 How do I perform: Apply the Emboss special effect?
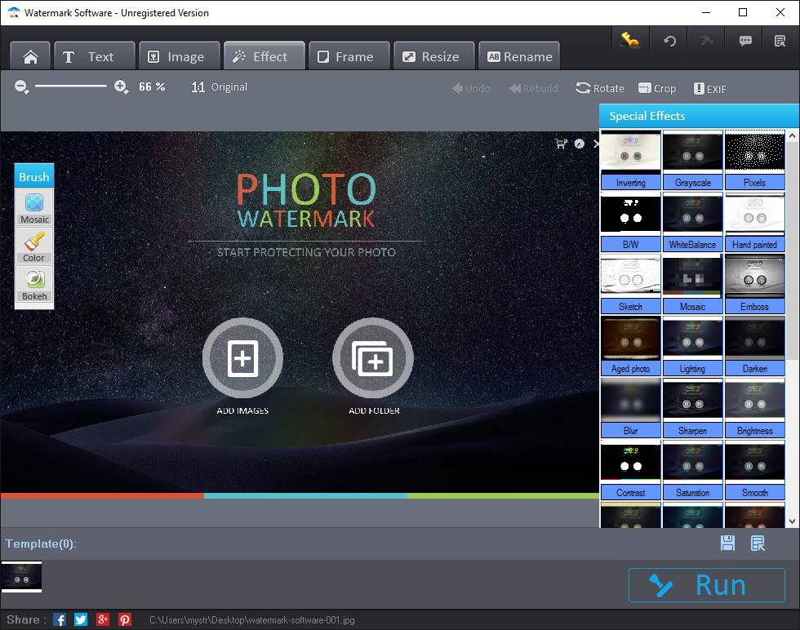point(754,284)
